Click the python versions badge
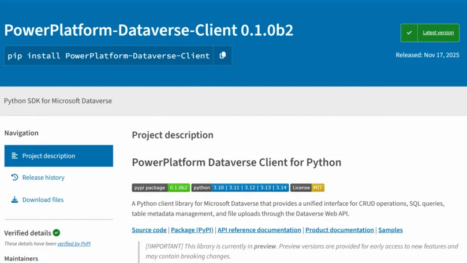The image size is (467, 263). coord(240,187)
